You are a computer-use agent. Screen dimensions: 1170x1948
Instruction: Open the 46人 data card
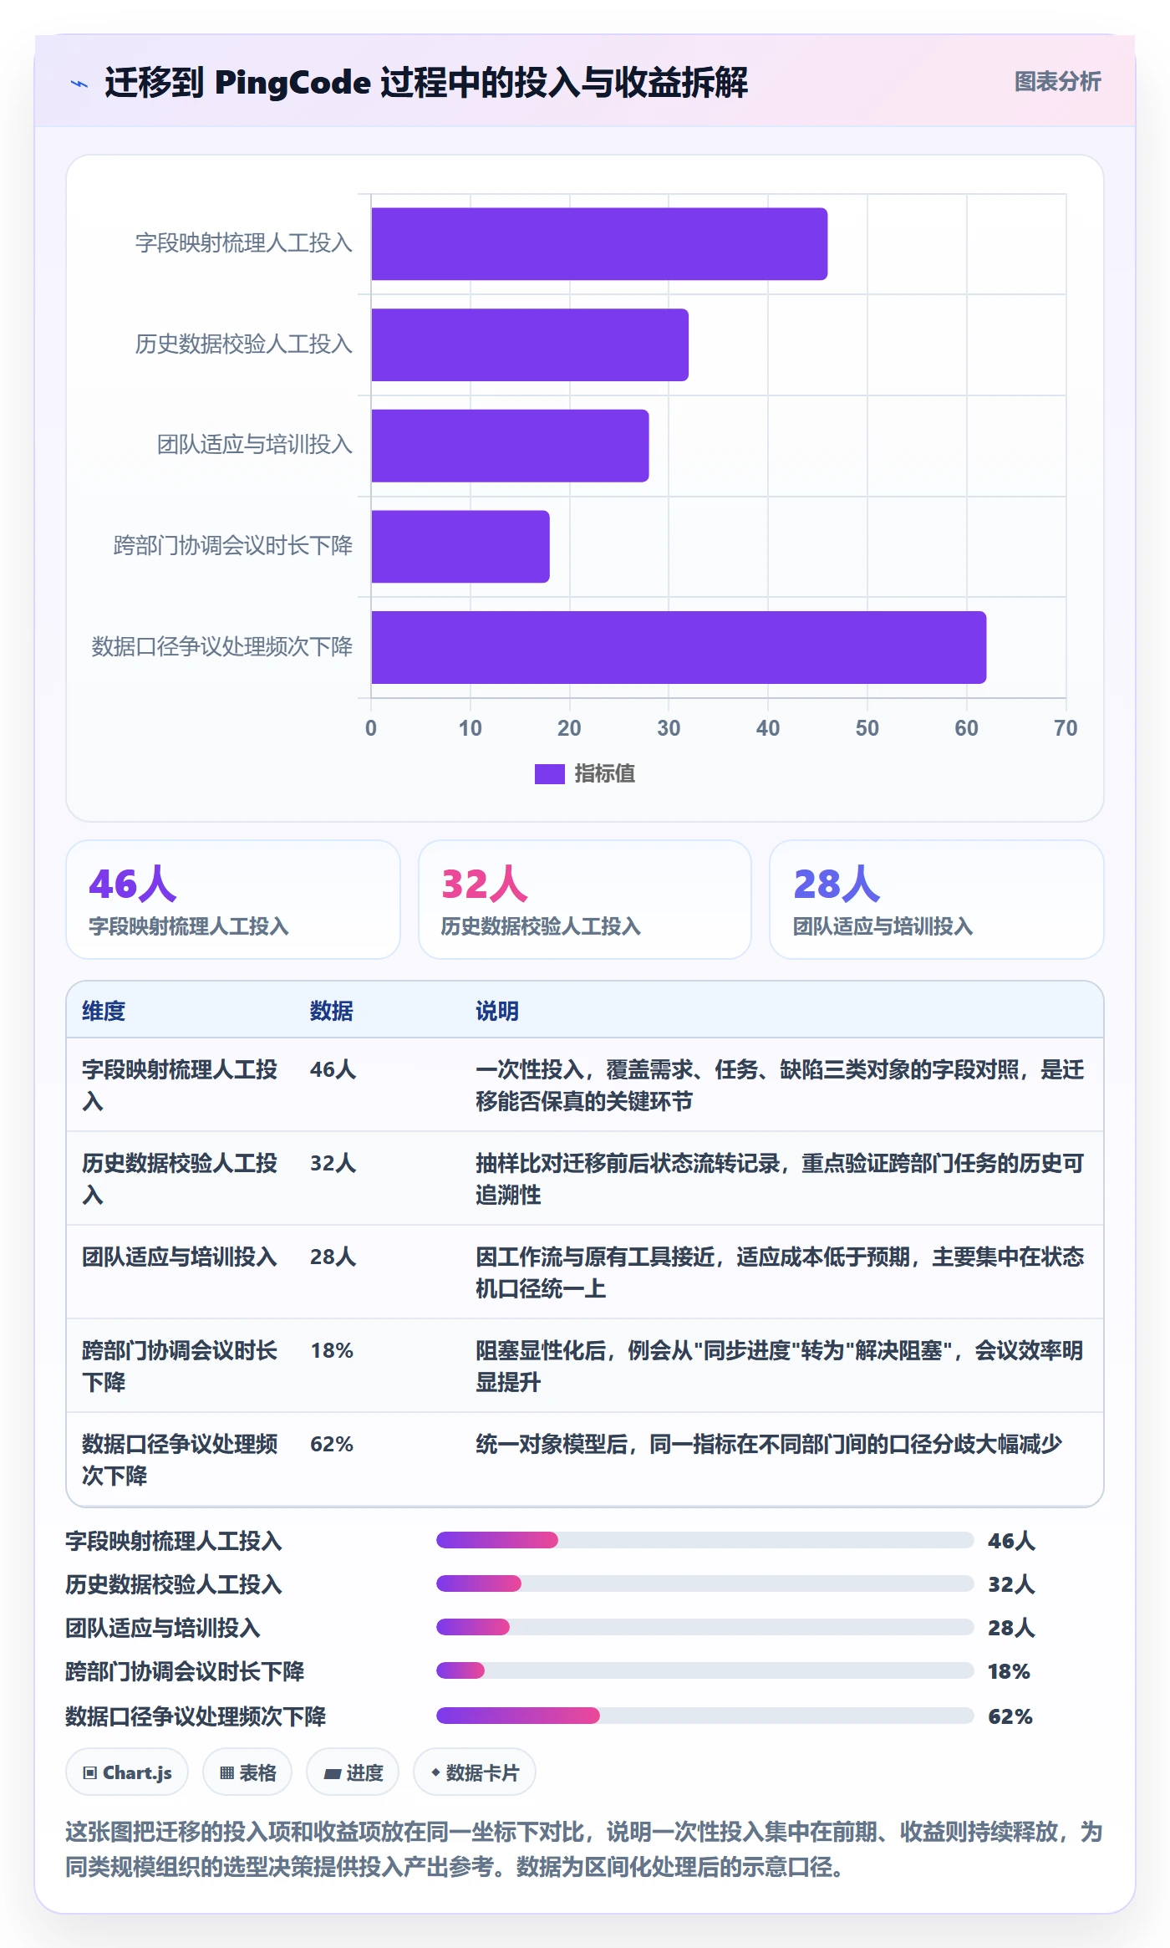coord(233,900)
